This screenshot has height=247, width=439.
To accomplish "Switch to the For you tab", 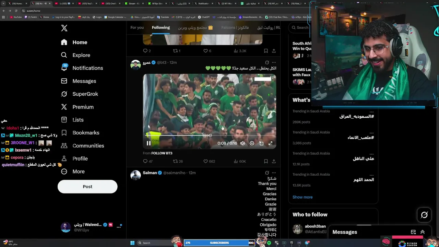I will pos(137,27).
